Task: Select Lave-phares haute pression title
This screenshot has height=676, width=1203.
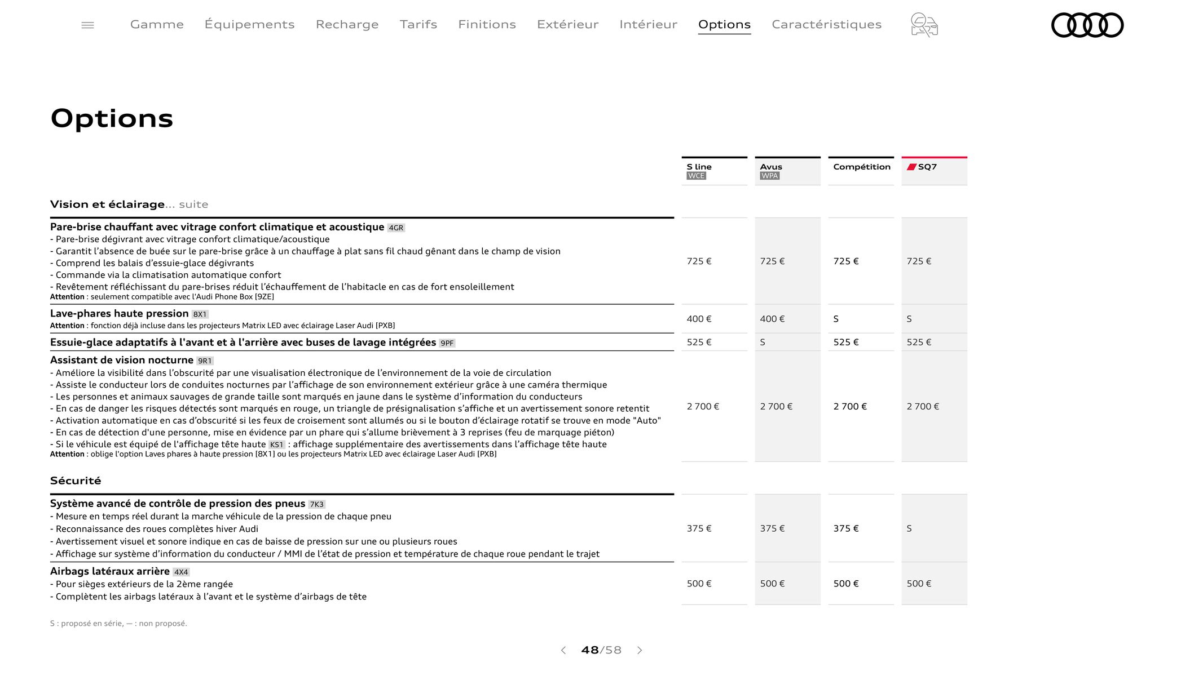Action: [119, 314]
